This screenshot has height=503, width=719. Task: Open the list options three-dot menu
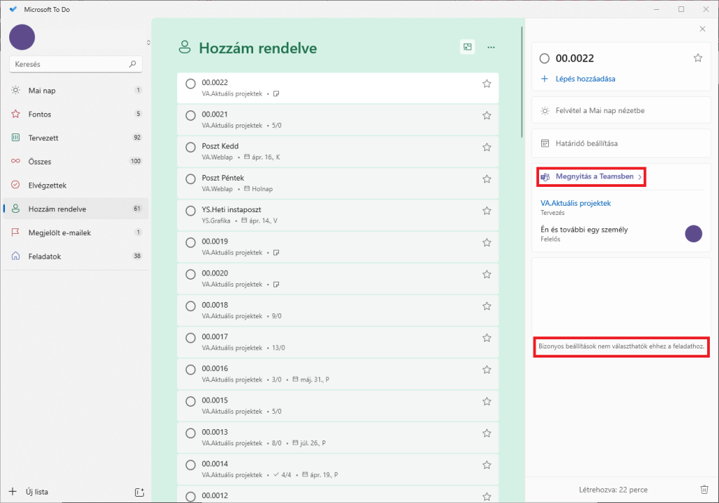491,48
